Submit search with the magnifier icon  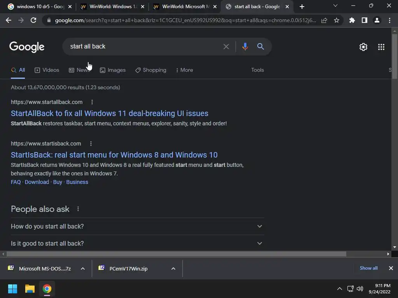(260, 47)
